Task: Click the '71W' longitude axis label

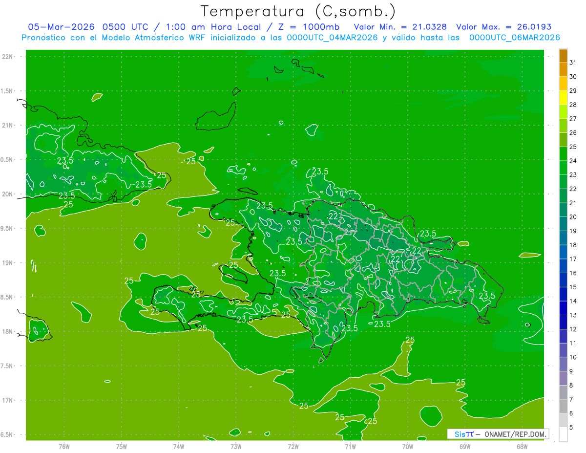Action: click(x=350, y=446)
